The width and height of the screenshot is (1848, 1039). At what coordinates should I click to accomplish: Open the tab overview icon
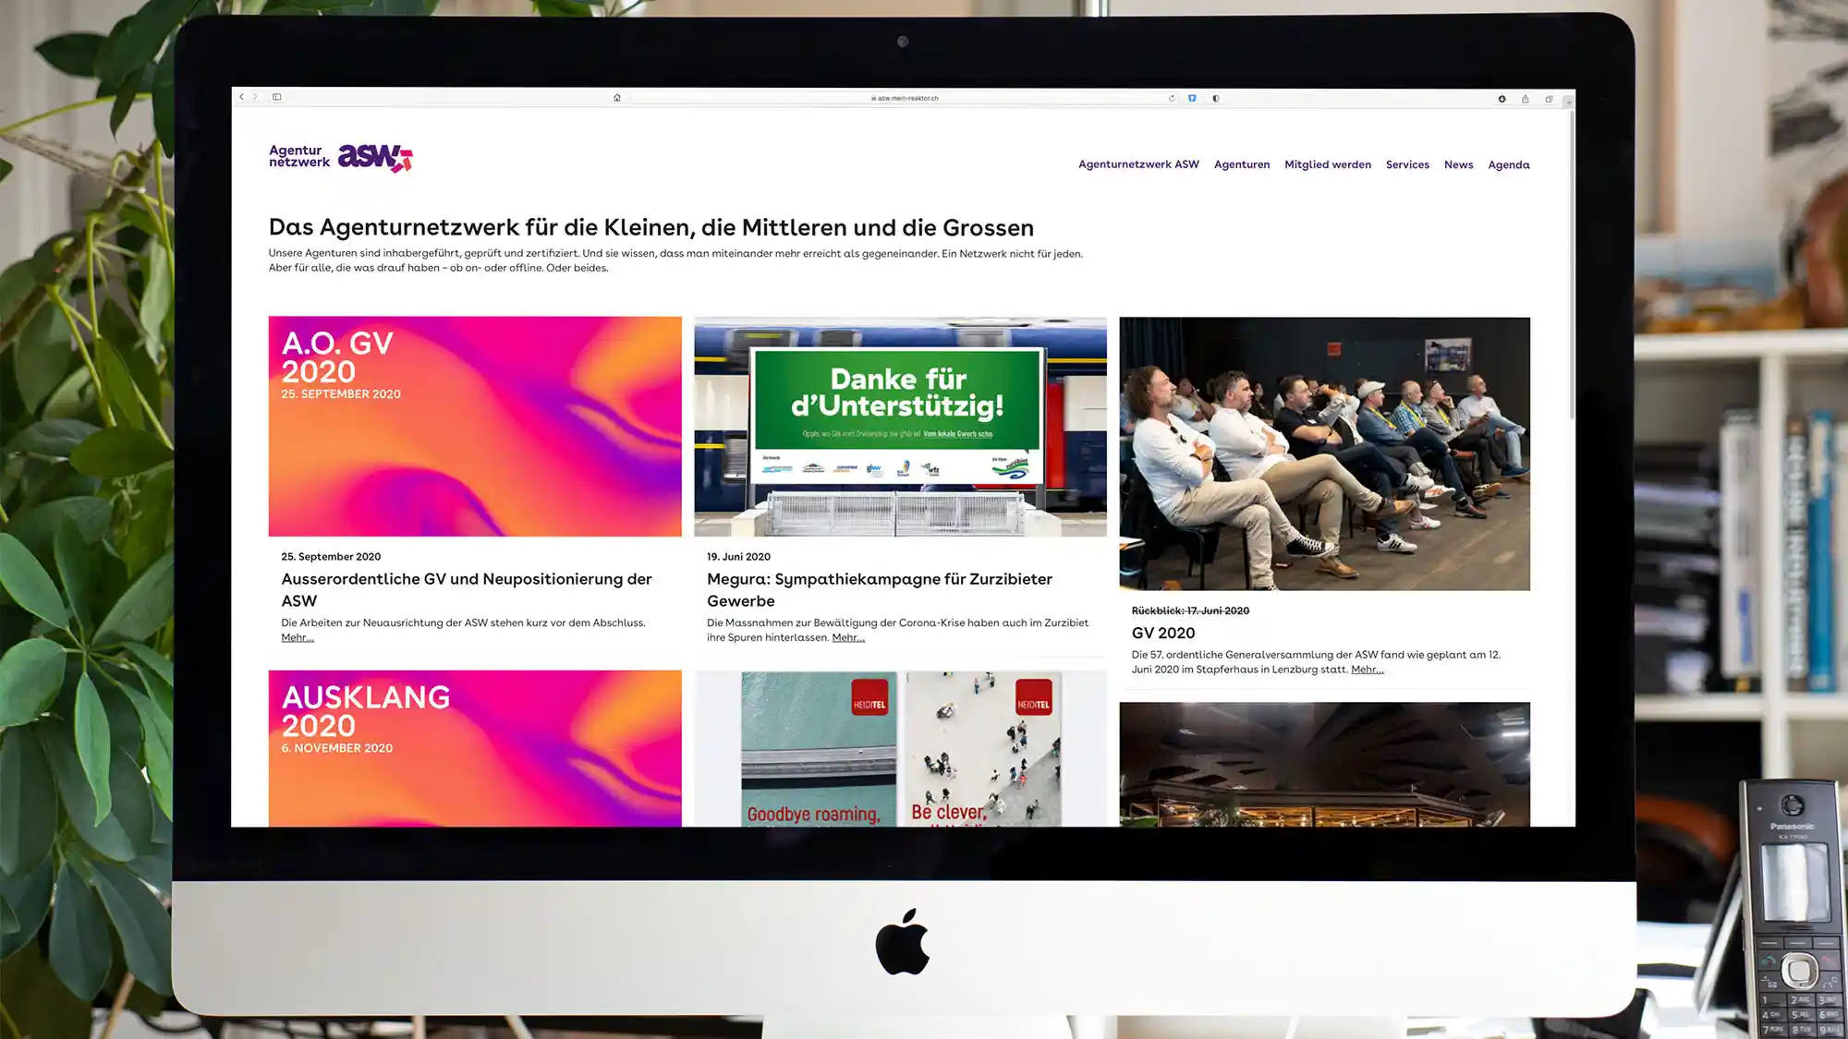point(1550,97)
